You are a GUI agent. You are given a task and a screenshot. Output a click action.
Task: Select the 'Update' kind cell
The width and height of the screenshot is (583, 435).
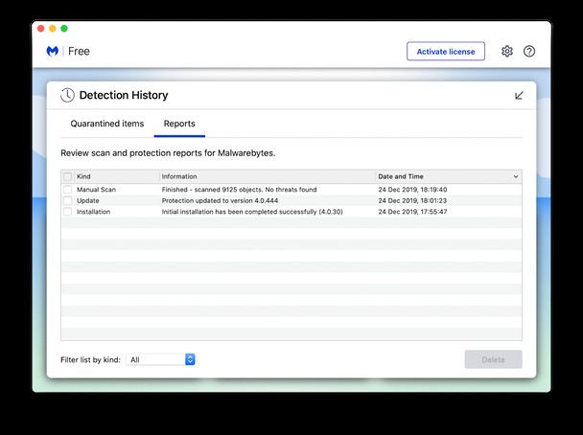pos(88,200)
